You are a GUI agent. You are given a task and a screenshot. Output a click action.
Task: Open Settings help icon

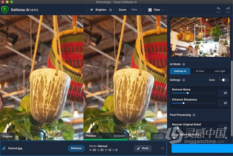(x=184, y=80)
